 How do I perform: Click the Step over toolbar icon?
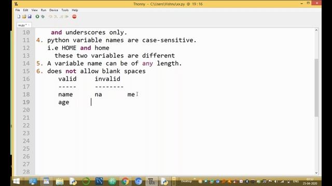(x=50, y=17)
